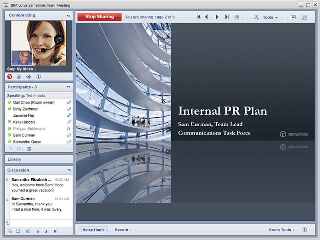This screenshot has height=240, width=320.
Task: Toggle italic text formatting
Action: coord(46,231)
